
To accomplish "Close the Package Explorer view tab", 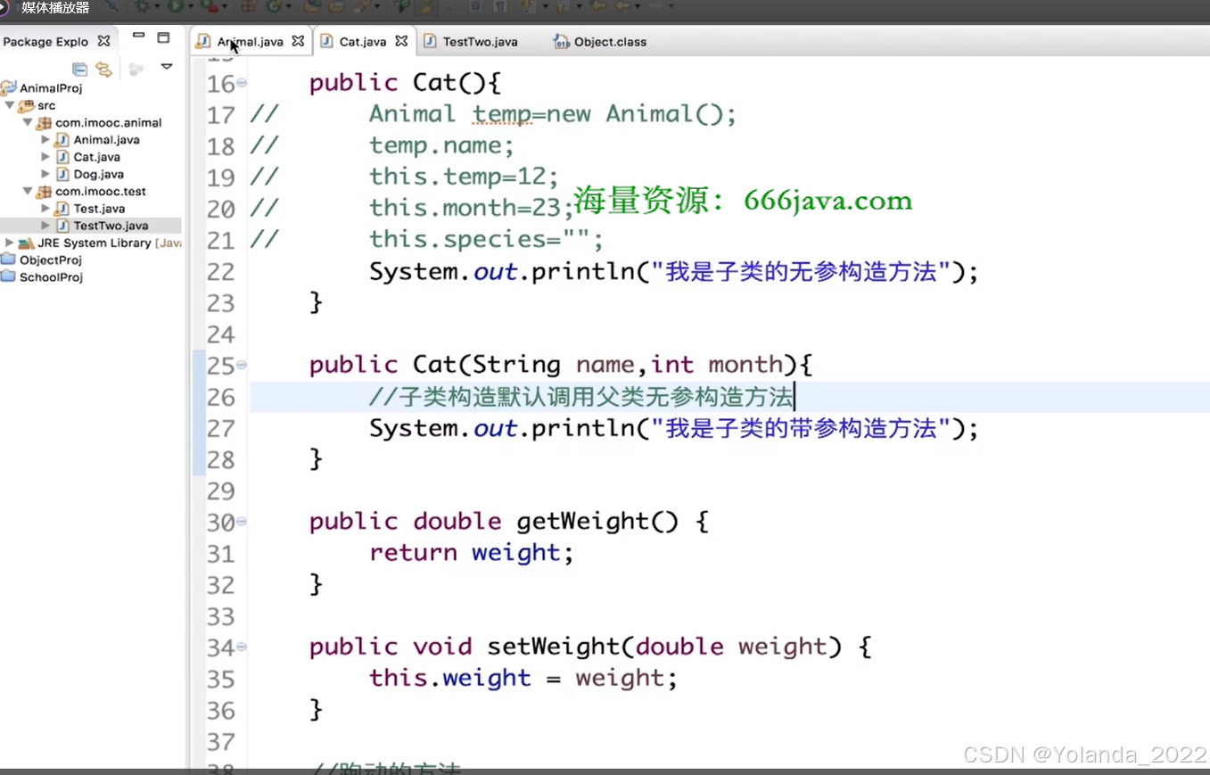I will [x=103, y=41].
